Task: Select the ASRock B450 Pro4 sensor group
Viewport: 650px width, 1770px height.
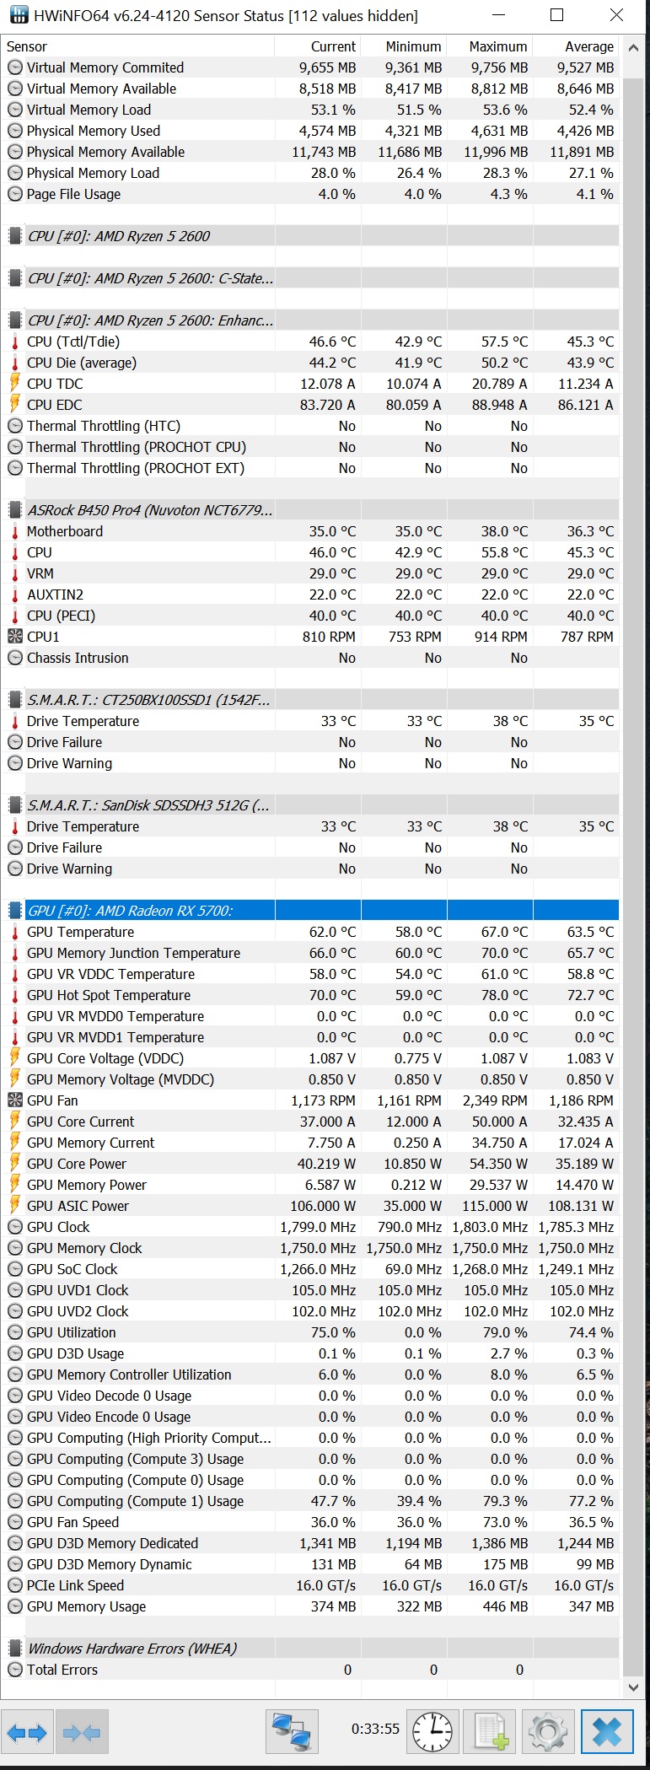Action: pyautogui.click(x=310, y=510)
